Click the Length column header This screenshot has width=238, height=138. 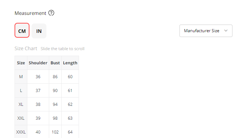[x=70, y=63]
